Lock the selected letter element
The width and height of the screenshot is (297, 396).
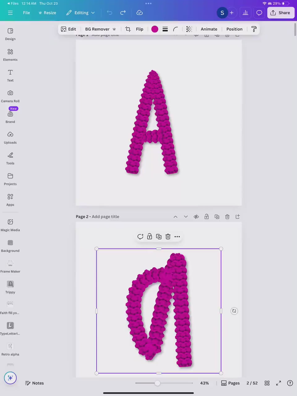tap(149, 237)
